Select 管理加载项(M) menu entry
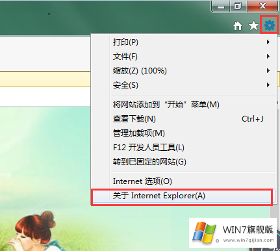 tap(183, 133)
